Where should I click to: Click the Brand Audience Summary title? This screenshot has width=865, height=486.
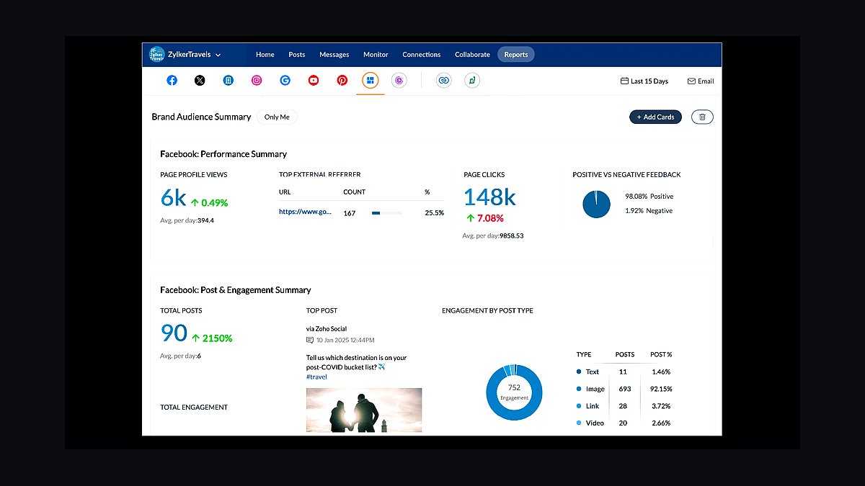(x=201, y=117)
